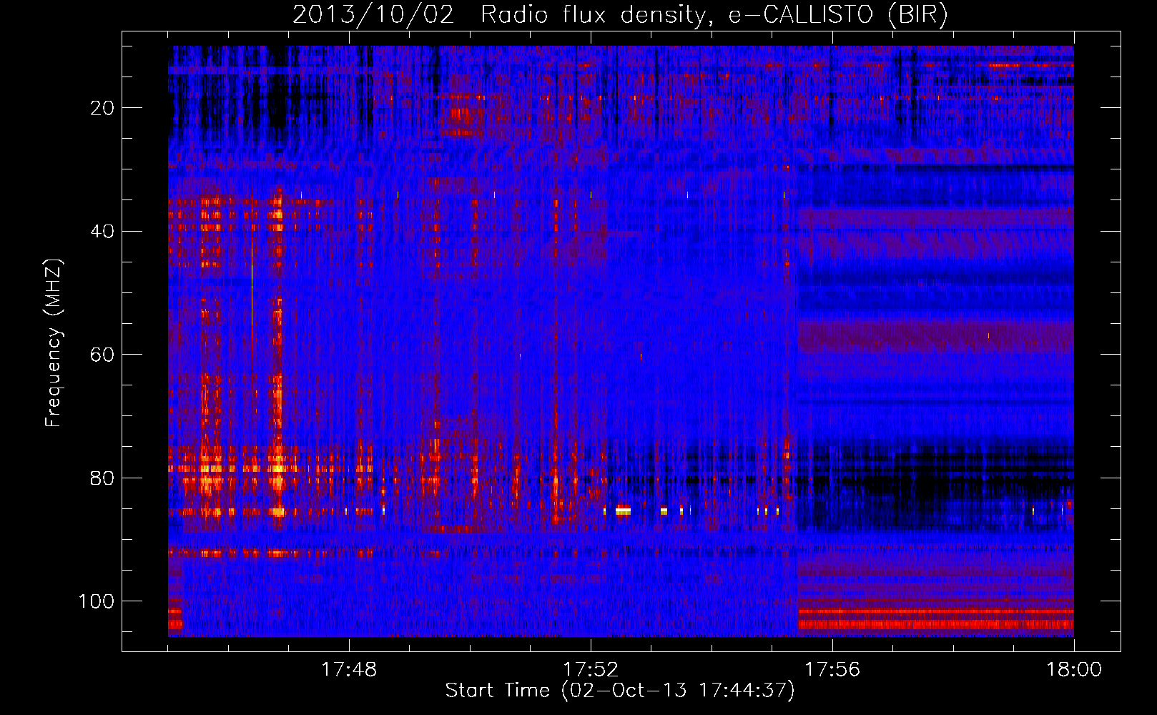Click the 20 MHz frequency tick label
Image resolution: width=1157 pixels, height=715 pixels.
[102, 108]
